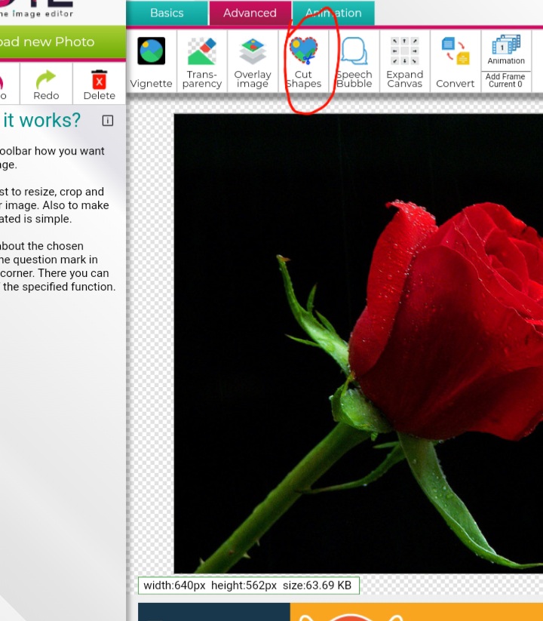
Task: Open the Transparency tool
Action: click(201, 51)
